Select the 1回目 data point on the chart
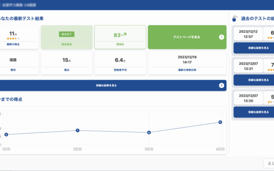Image resolution: width=274 pixels, height=171 pixels. pyautogui.click(x=6, y=135)
